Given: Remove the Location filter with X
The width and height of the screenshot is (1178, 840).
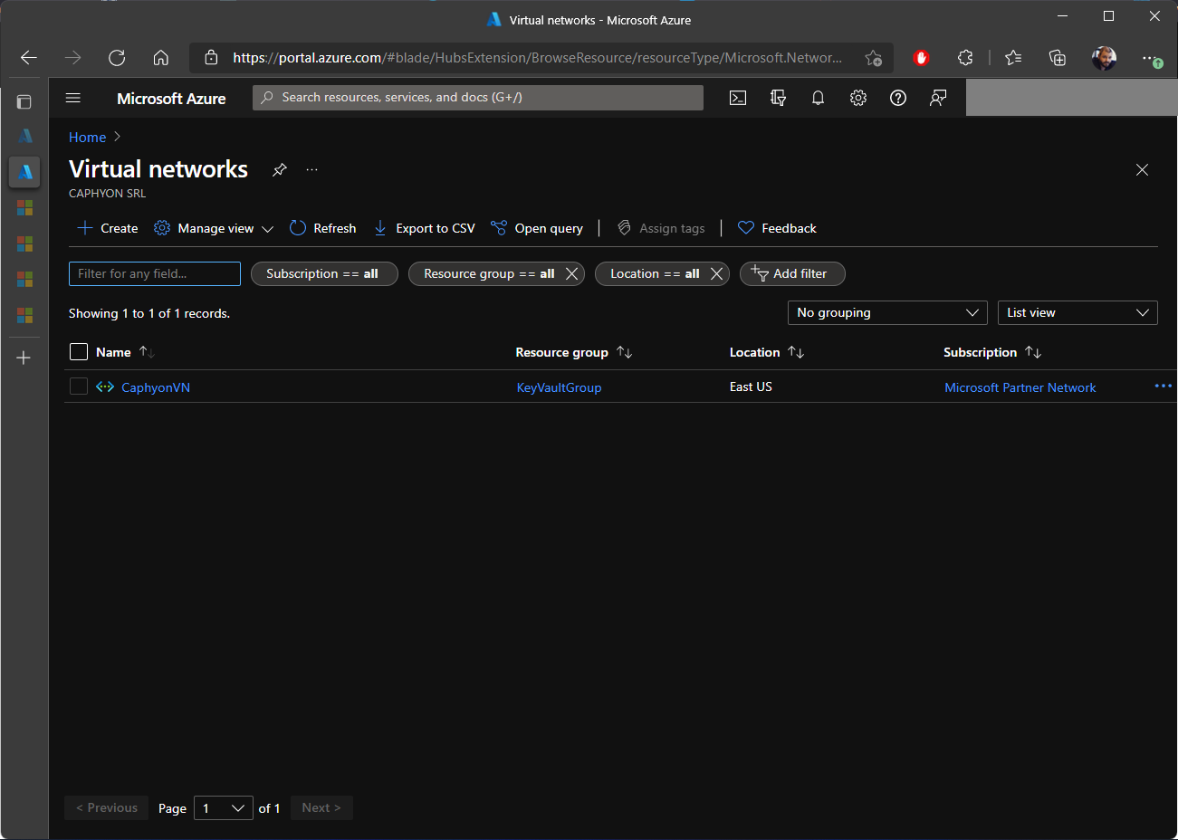Looking at the screenshot, I should pos(717,273).
